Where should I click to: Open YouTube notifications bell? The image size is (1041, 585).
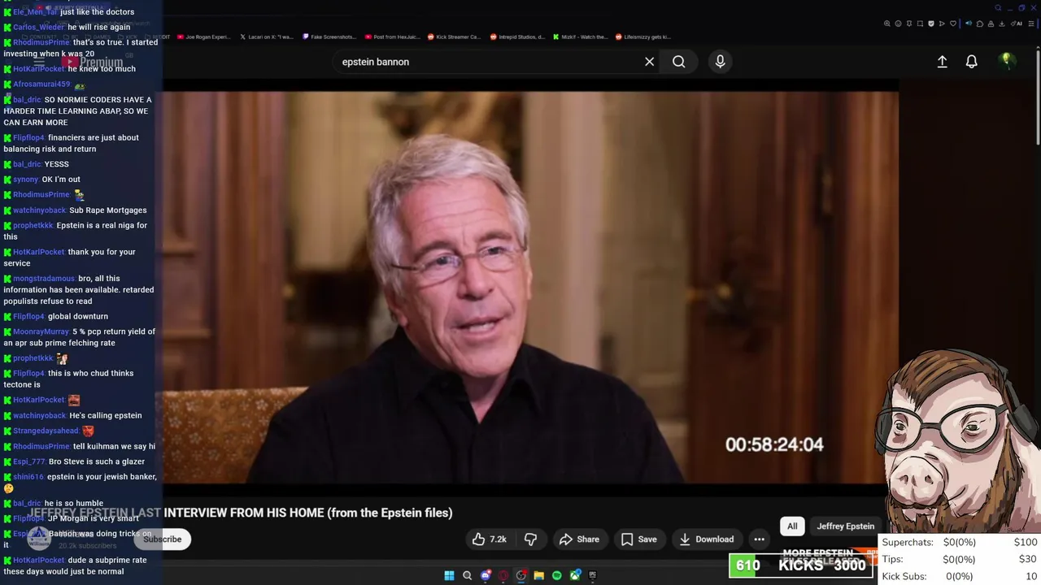tap(971, 62)
